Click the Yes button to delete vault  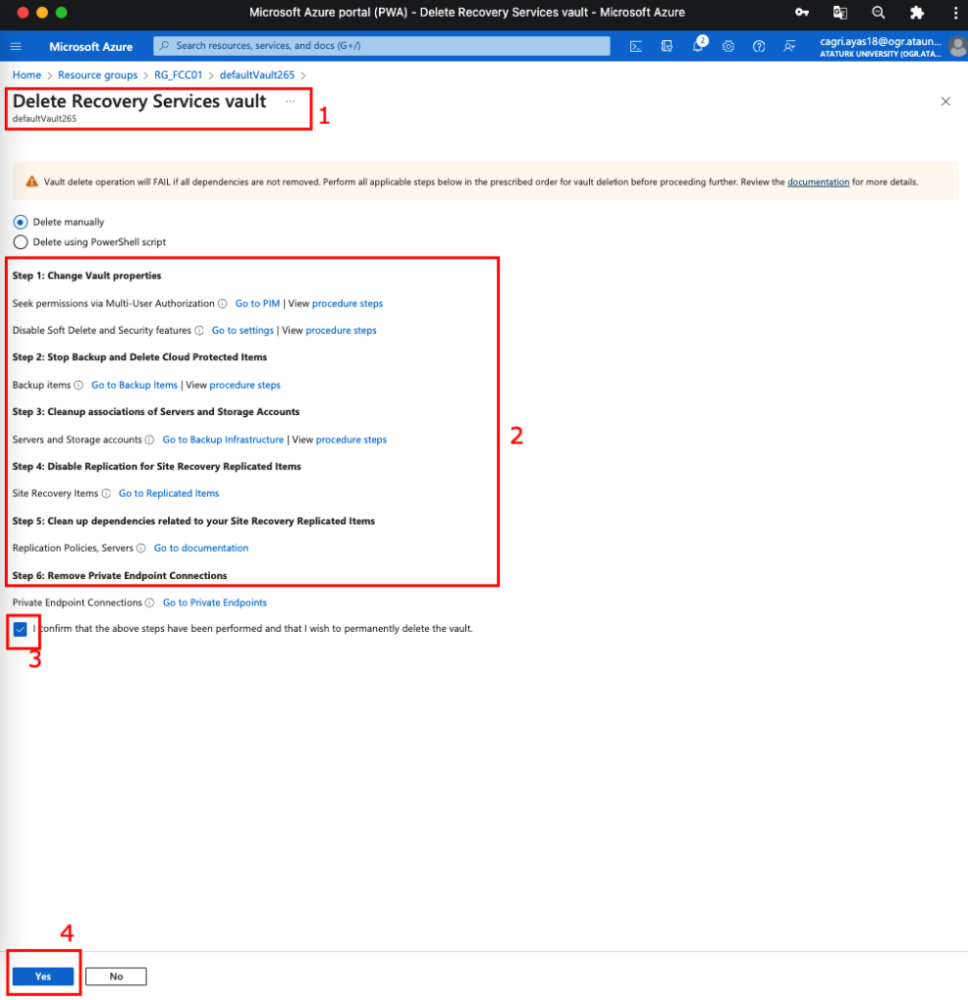43,977
